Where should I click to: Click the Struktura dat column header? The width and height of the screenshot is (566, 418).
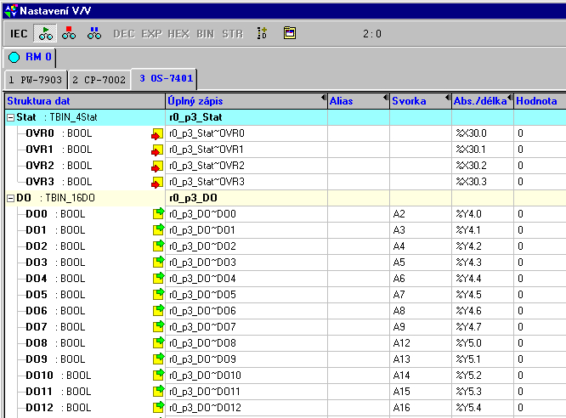tap(85, 101)
